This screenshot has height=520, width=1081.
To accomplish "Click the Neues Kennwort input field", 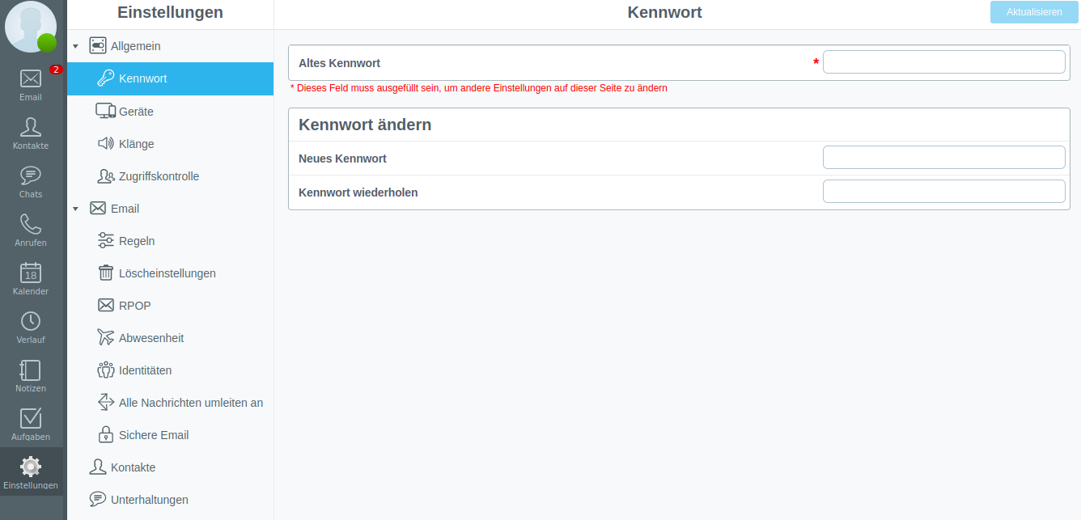I will pos(943,158).
